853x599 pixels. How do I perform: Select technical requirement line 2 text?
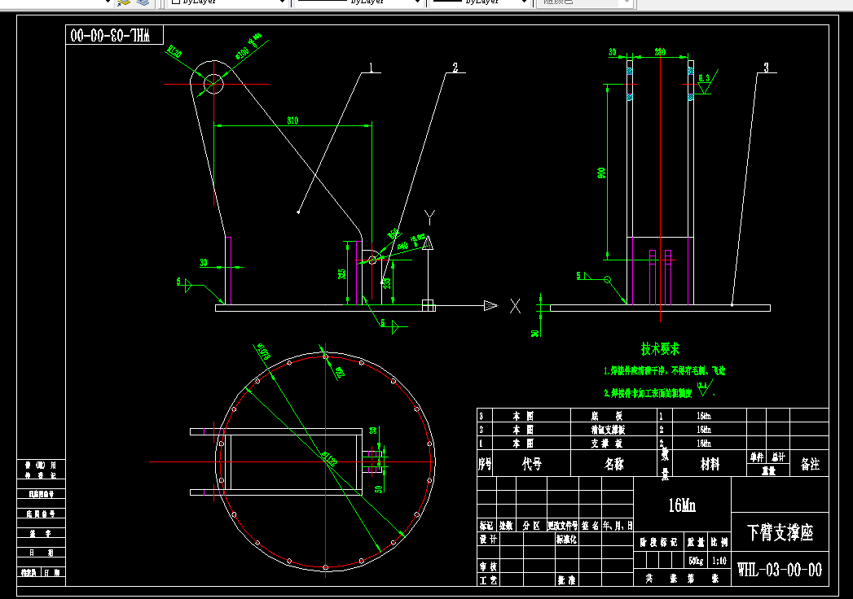pos(648,393)
